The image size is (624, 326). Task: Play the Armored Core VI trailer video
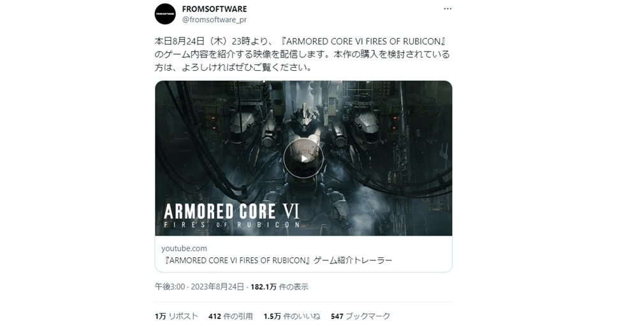tap(303, 159)
